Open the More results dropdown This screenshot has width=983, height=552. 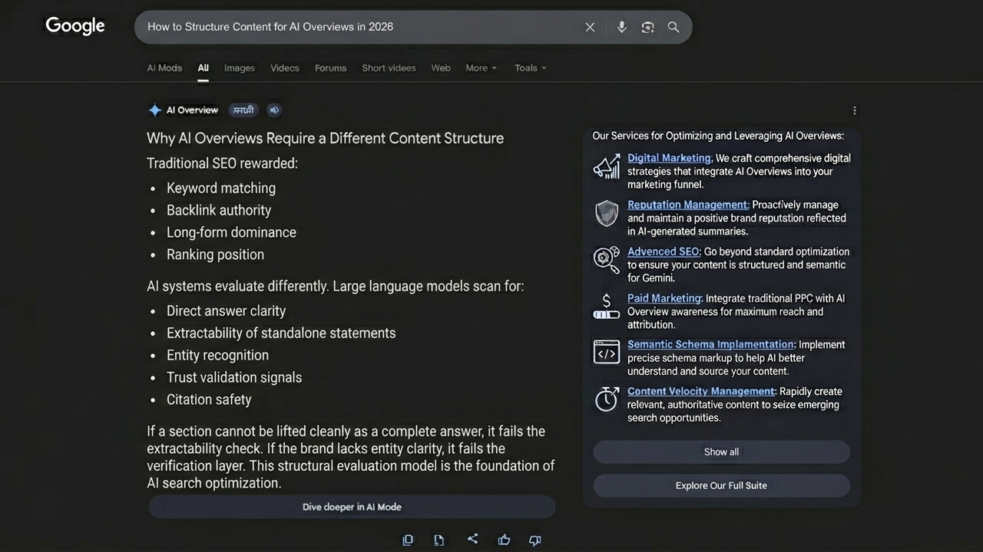pos(481,67)
